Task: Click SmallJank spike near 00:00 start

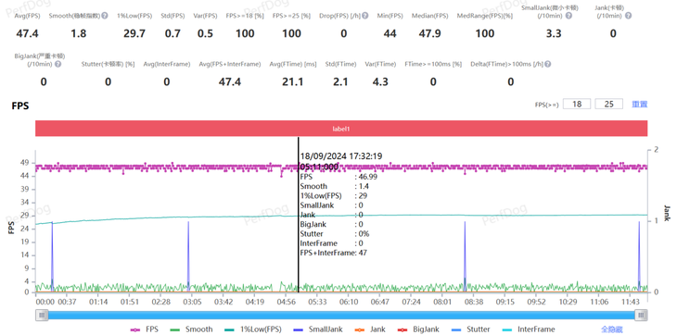Action: point(52,256)
